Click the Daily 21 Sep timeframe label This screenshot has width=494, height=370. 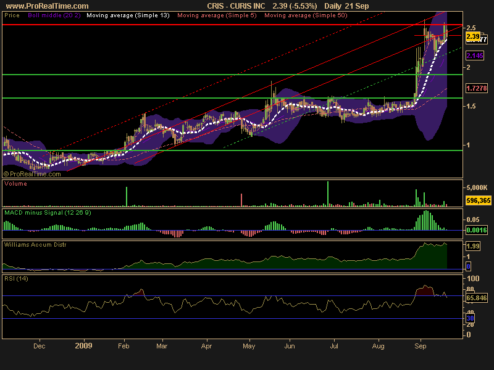tap(346, 6)
